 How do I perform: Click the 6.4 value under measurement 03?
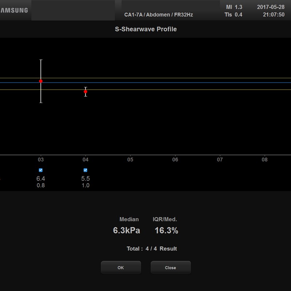41,179
